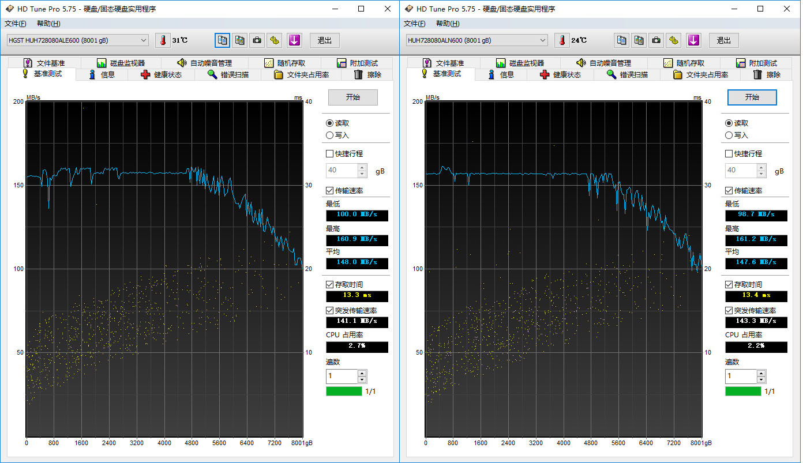This screenshot has width=803, height=463.
Task: Click the thermometer icon showing 31℃
Action: (x=163, y=40)
